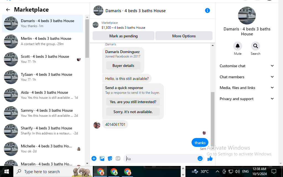Open Windows Start menu

pyautogui.click(x=7, y=171)
